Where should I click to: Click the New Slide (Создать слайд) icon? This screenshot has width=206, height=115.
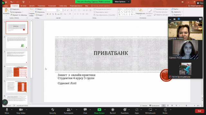click(x=32, y=10)
